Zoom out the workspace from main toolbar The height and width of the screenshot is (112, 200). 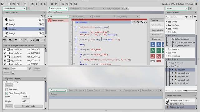point(63,4)
